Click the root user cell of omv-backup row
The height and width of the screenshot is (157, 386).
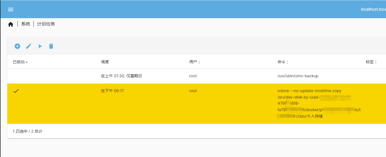193,76
